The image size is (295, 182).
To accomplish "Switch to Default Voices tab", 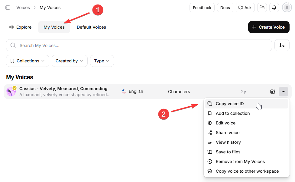I will pos(91,27).
